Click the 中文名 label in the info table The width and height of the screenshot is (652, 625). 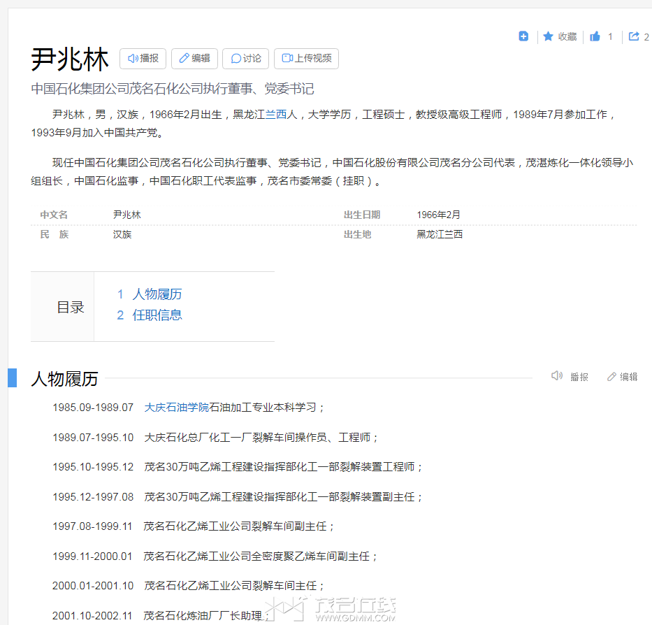(x=54, y=215)
